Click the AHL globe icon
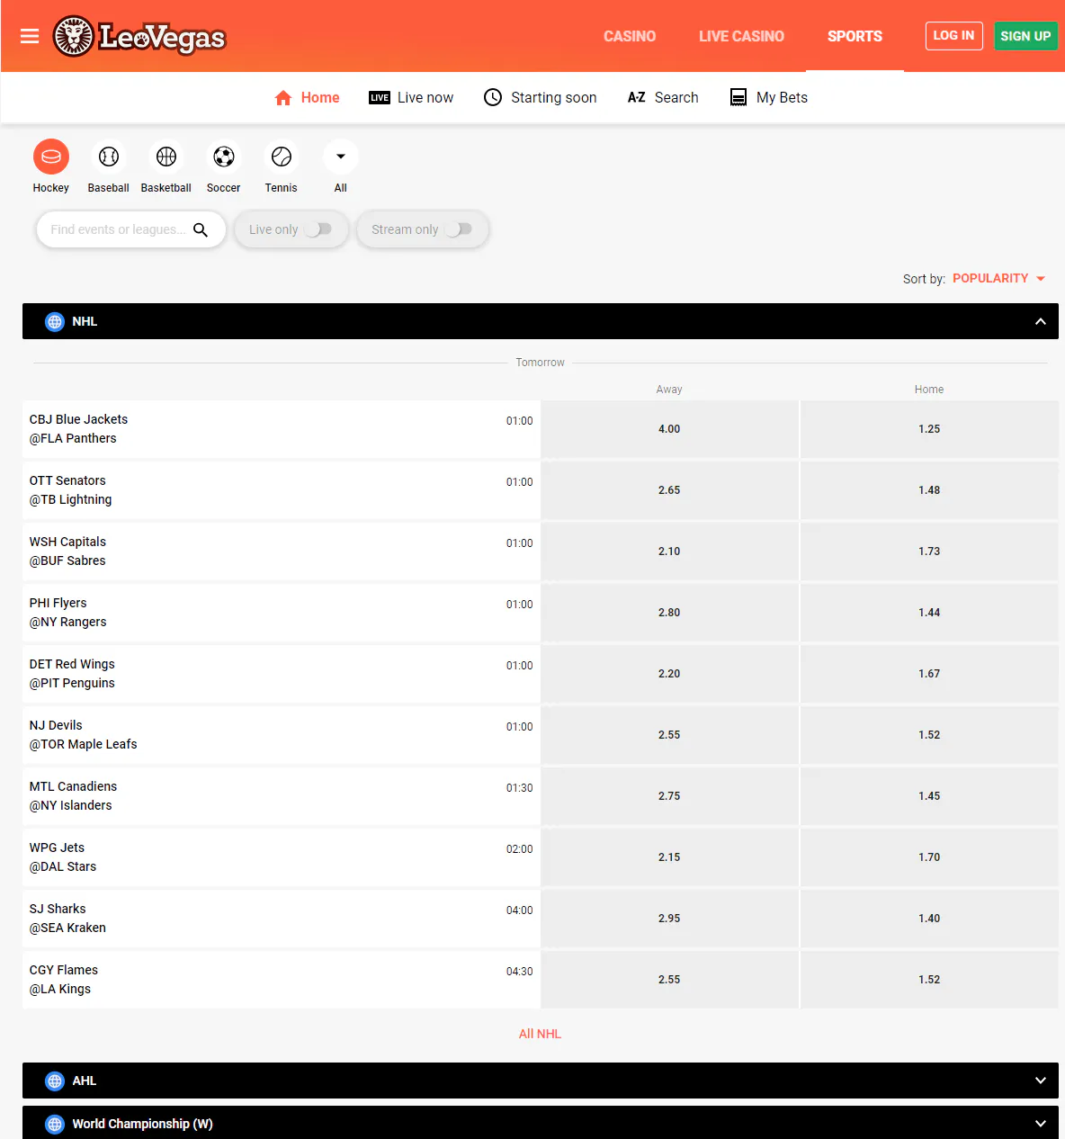This screenshot has height=1139, width=1065. [x=55, y=1081]
